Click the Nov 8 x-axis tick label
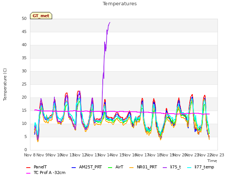The width and height of the screenshot is (240, 180). click(30, 155)
